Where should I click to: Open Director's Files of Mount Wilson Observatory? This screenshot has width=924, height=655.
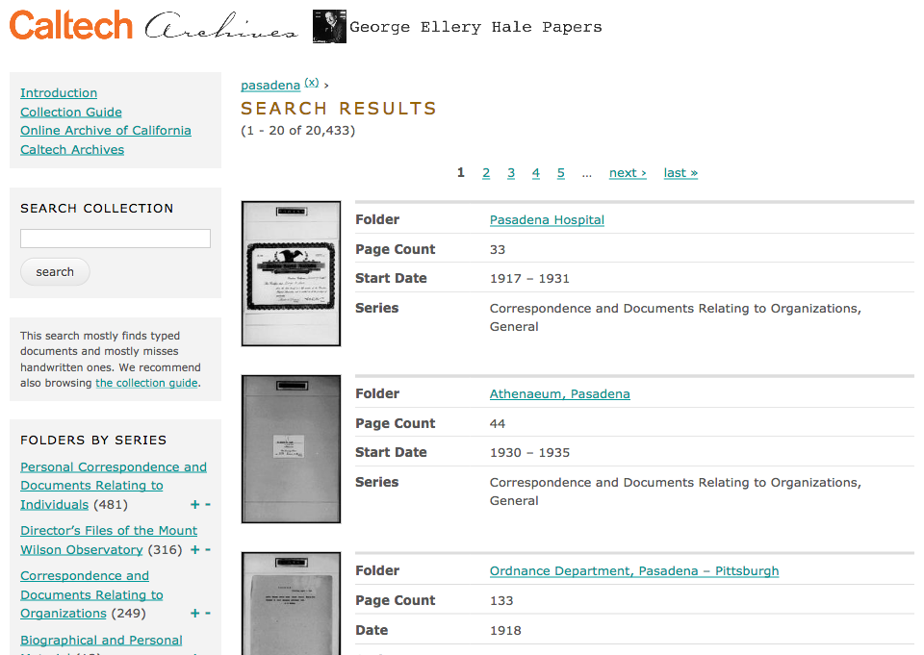pyautogui.click(x=109, y=541)
